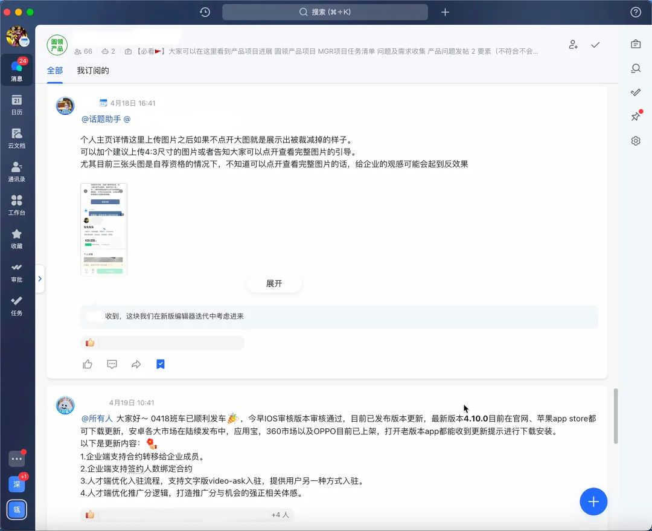The width and height of the screenshot is (652, 531).
Task: Open Approvals in the sidebar
Action: point(17,272)
